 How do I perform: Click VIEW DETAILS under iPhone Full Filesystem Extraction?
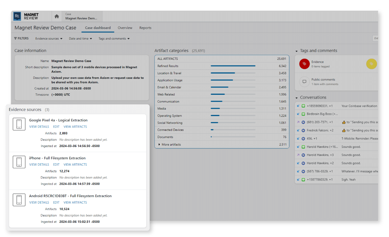[39, 164]
